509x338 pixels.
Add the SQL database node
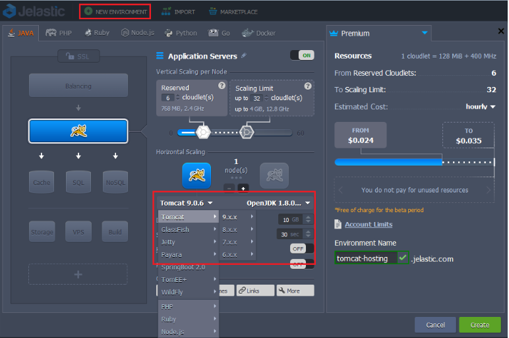tap(78, 182)
